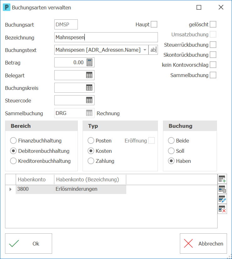The height and width of the screenshot is (259, 232).
Task: Set Buchung to Beide
Action: click(x=171, y=141)
